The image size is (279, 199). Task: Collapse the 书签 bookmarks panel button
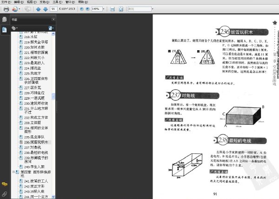coord(53,20)
